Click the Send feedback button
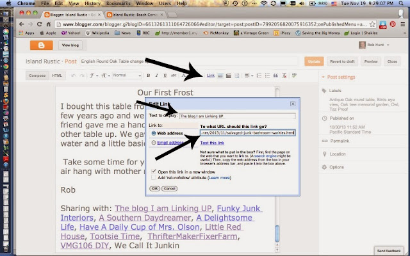 click(x=389, y=251)
